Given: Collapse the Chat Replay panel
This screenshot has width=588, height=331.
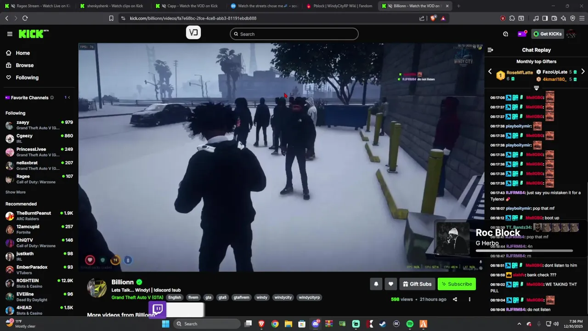Looking at the screenshot, I should point(490,50).
